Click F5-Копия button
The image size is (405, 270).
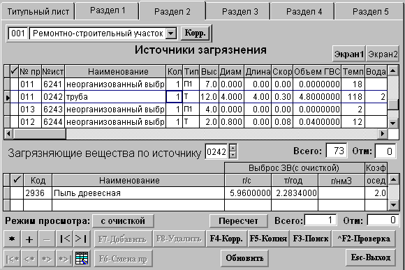coord(268,239)
